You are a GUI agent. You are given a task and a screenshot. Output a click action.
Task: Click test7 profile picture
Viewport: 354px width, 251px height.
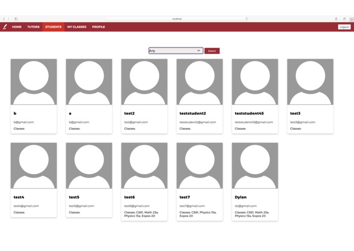tap(200, 166)
